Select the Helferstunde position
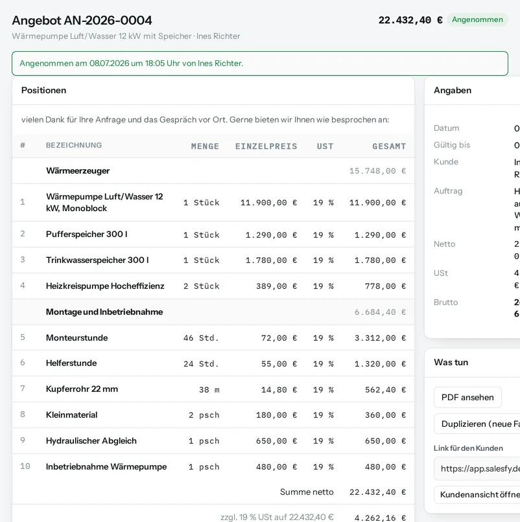This screenshot has width=520, height=522. [213, 363]
